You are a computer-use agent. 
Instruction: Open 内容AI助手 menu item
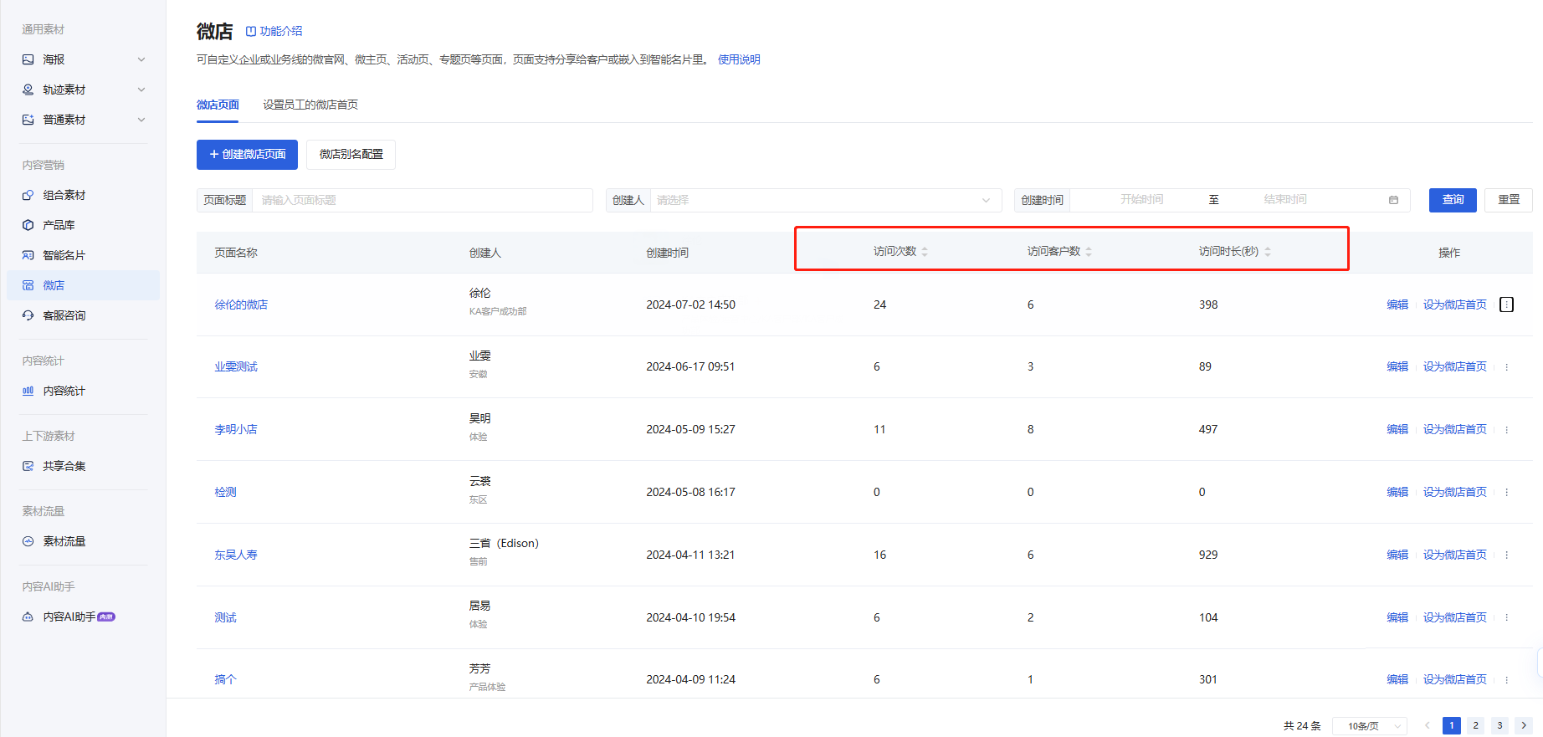[83, 617]
